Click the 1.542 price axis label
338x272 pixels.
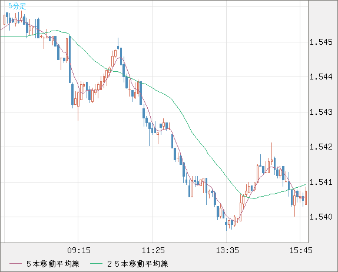click(x=321, y=147)
